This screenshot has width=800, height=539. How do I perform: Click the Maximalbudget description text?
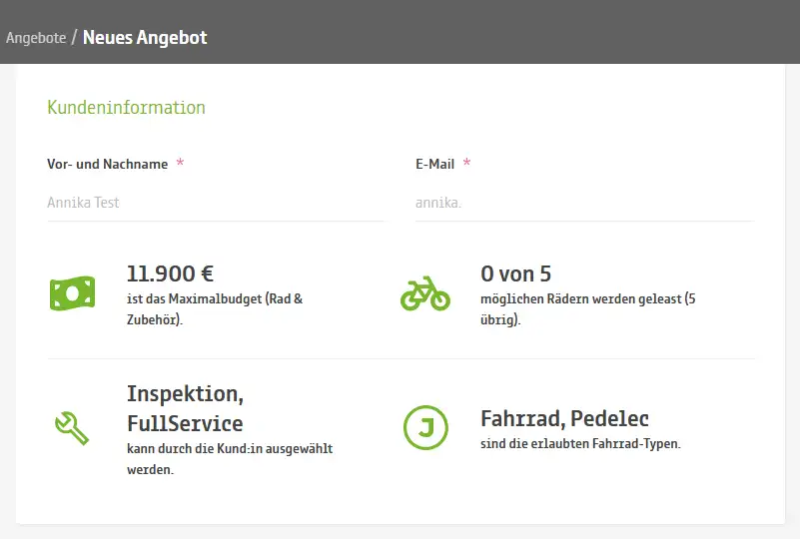coord(214,308)
